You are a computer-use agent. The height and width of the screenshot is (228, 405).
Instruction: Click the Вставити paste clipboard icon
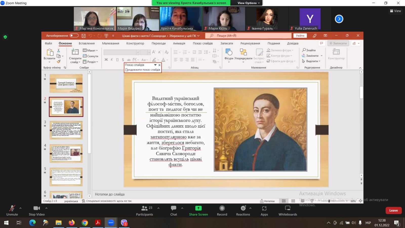click(x=50, y=52)
